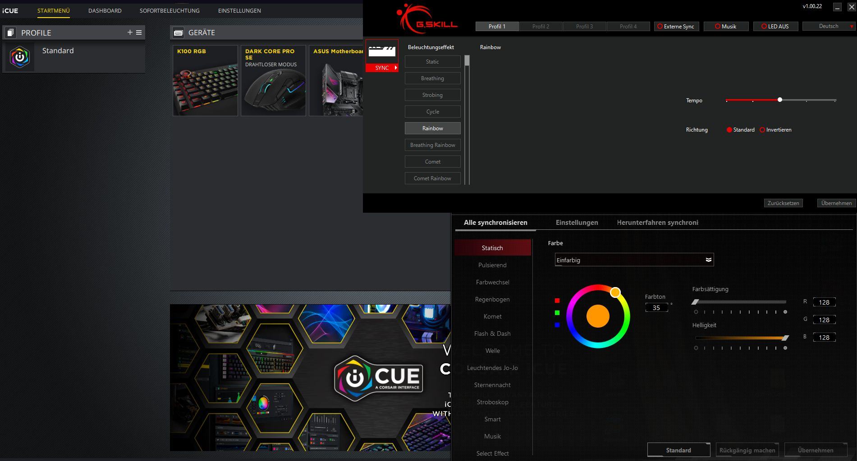Switch to Profil 2 tab in G.SKILL
The height and width of the screenshot is (461, 857).
click(x=541, y=27)
